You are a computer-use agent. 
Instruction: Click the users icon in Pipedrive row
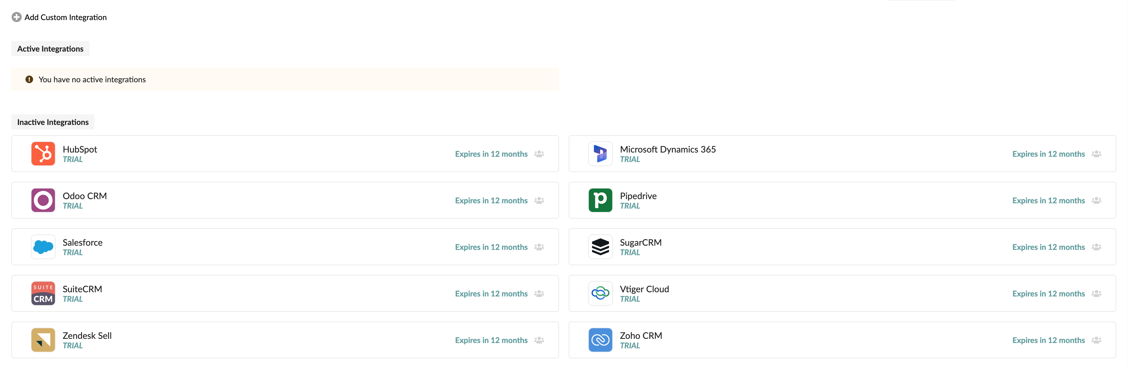point(1096,200)
